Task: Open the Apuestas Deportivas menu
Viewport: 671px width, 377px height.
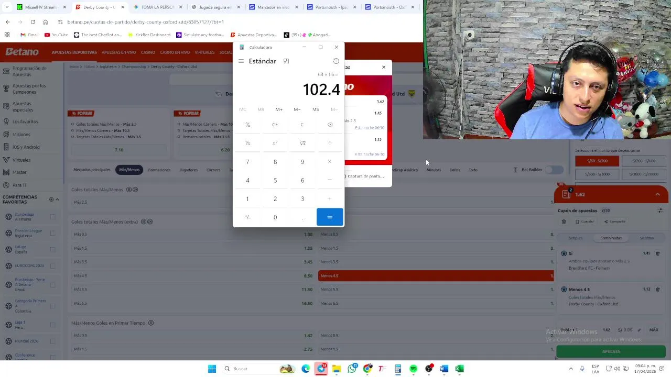Action: click(x=74, y=52)
